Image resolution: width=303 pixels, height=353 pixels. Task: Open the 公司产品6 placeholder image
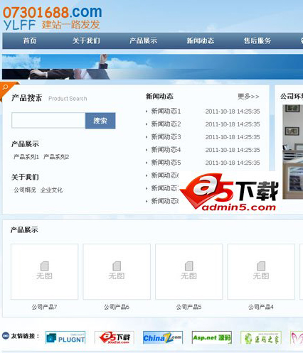point(117,271)
